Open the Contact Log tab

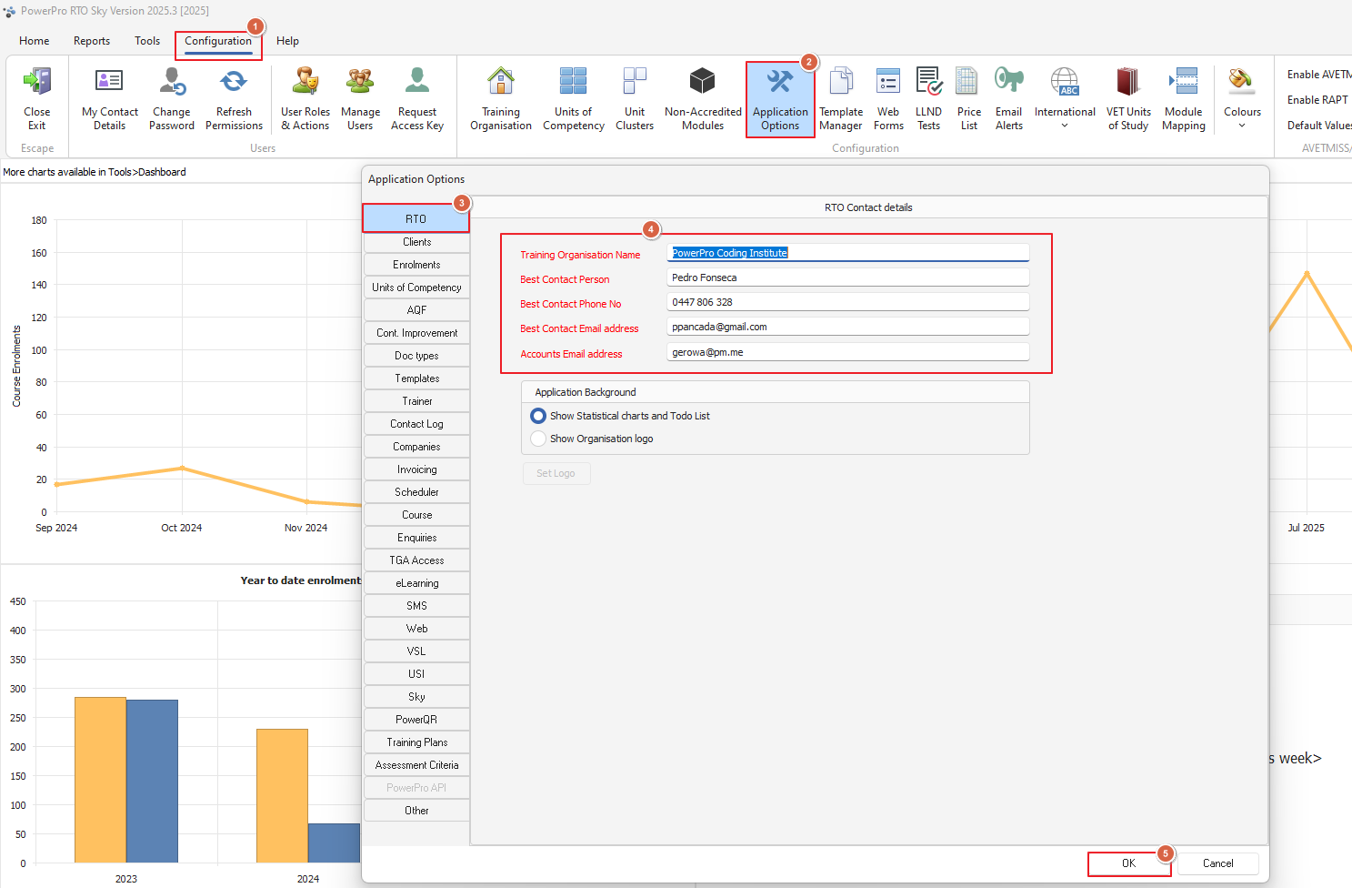click(x=417, y=424)
